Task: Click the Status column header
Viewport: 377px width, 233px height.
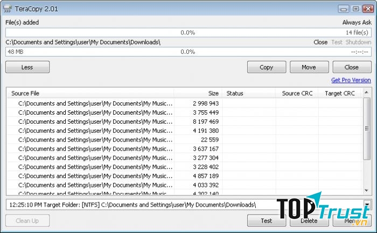Action: pyautogui.click(x=249, y=93)
